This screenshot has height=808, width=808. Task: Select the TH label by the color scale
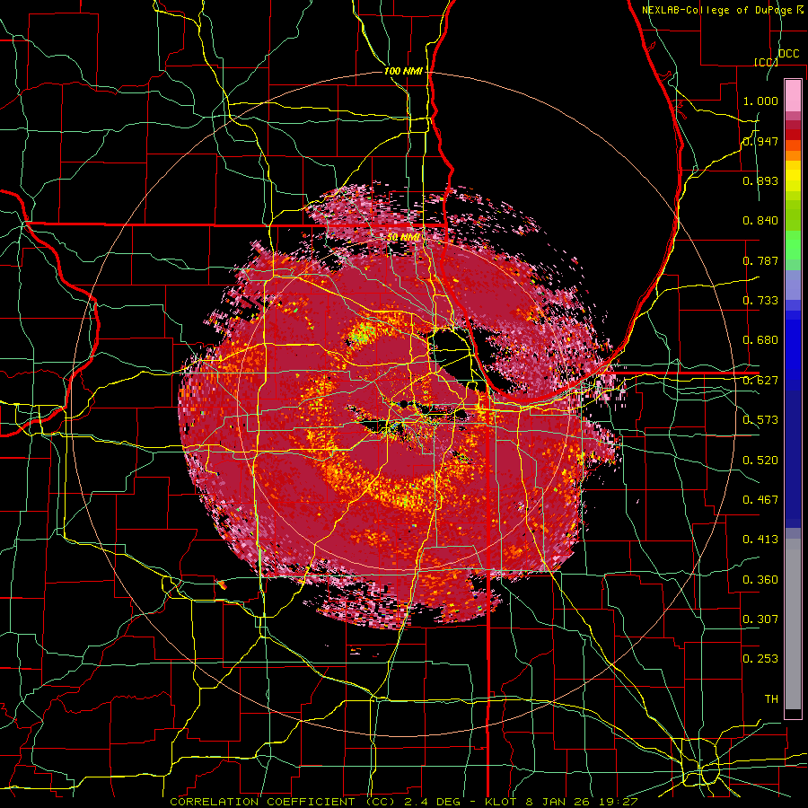[x=771, y=699]
